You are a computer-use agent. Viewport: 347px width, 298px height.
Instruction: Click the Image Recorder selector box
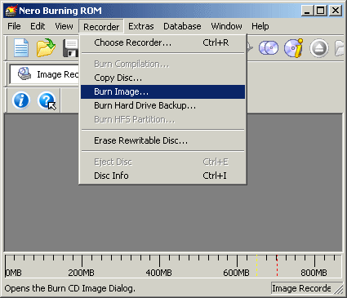pos(44,74)
